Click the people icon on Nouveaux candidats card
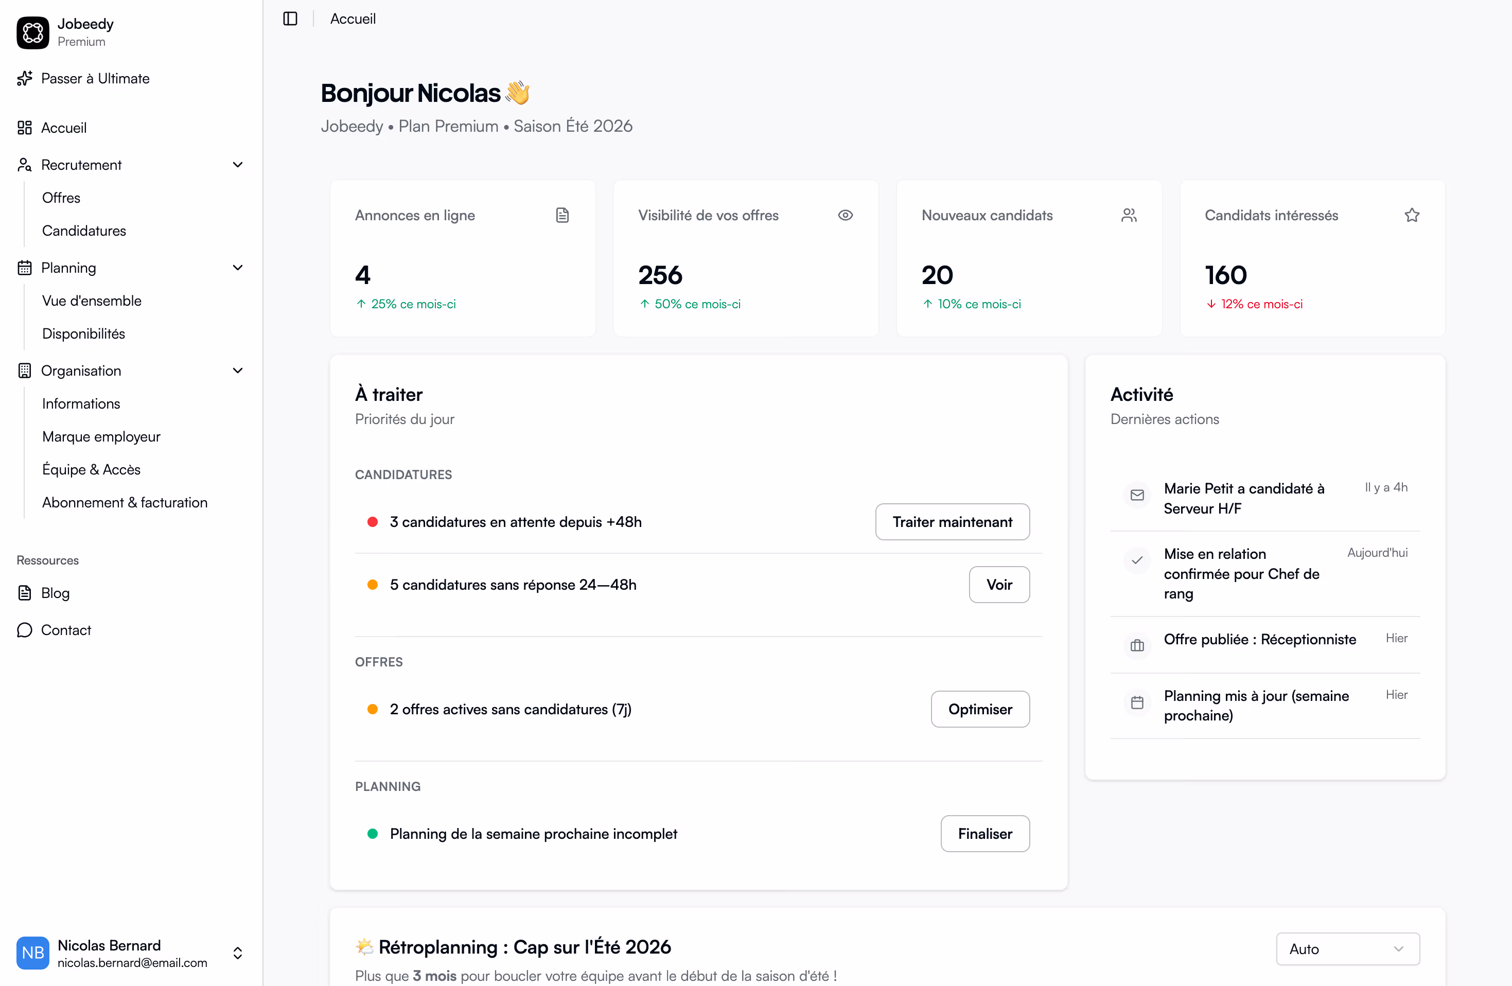Image resolution: width=1512 pixels, height=986 pixels. click(x=1129, y=216)
